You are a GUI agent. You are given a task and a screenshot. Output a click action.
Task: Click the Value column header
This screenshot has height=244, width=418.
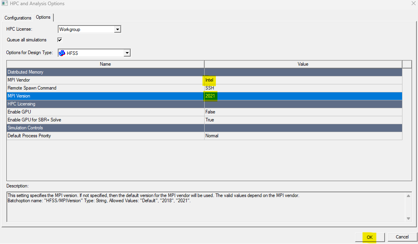(303, 64)
